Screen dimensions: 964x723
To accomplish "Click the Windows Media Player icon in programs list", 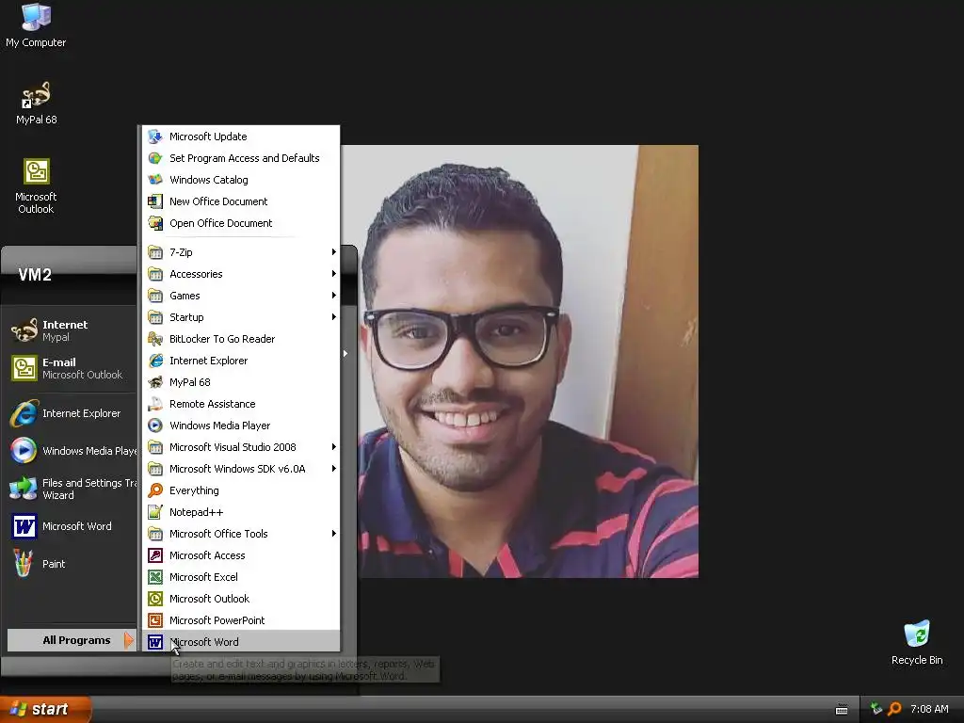I will point(155,426).
